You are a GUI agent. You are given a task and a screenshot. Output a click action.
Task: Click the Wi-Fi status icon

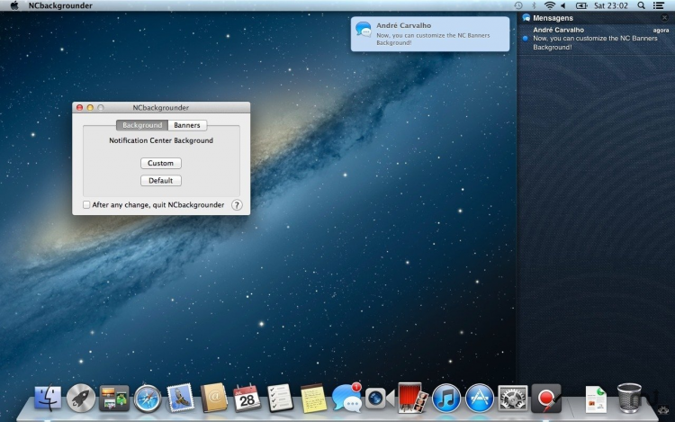point(549,5)
